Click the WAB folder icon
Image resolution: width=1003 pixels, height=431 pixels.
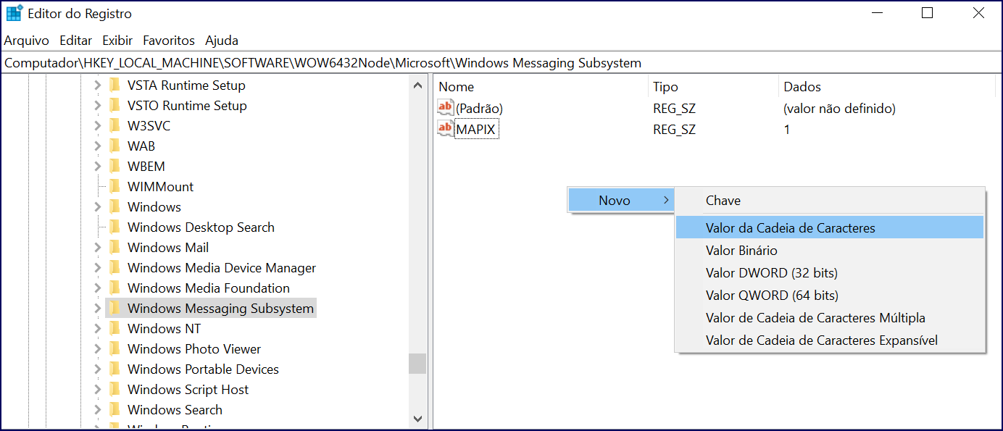tap(115, 146)
